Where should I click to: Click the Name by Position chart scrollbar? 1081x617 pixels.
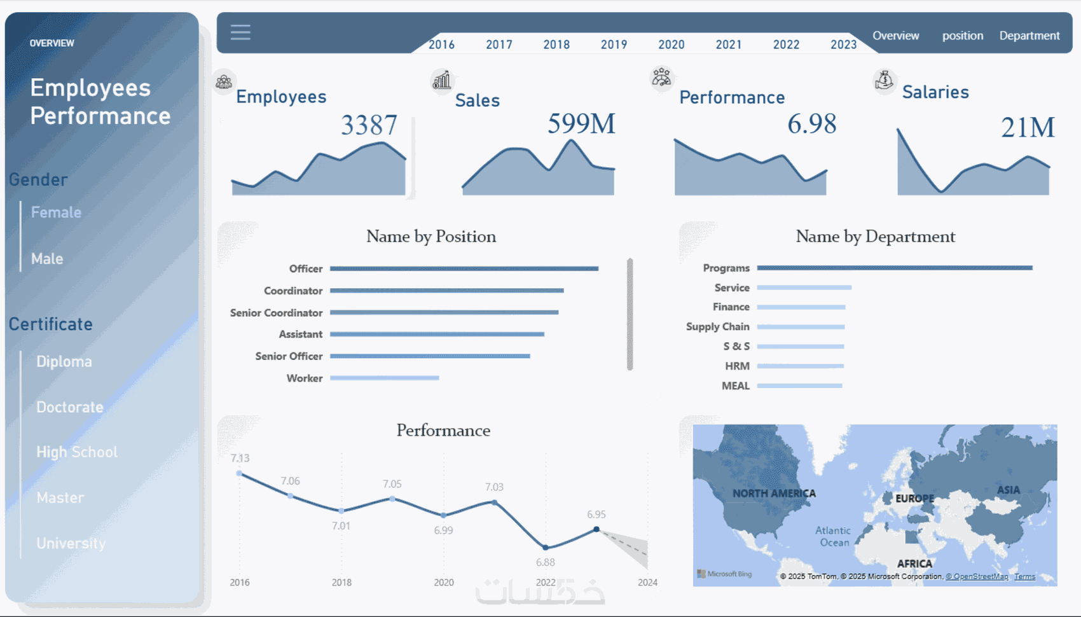pyautogui.click(x=630, y=314)
